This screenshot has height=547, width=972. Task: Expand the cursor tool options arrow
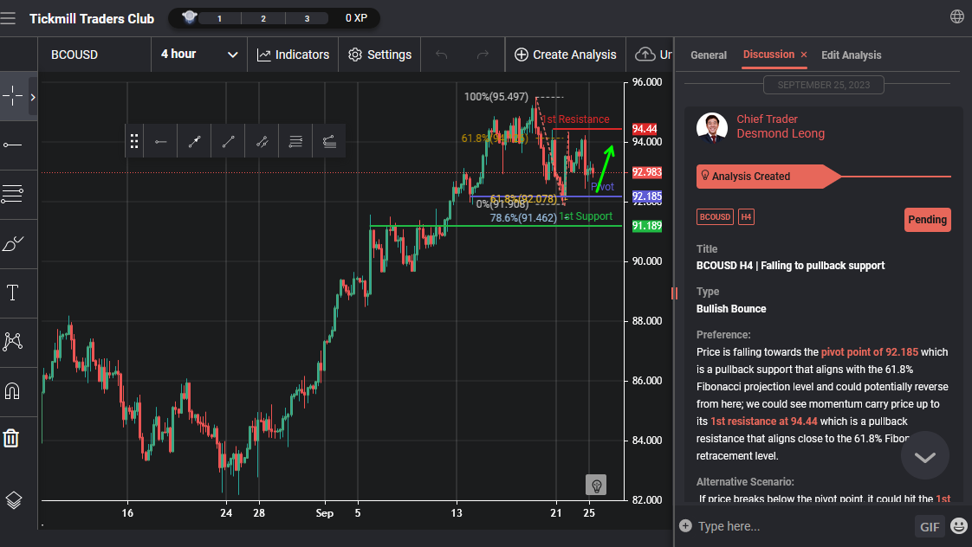point(33,97)
